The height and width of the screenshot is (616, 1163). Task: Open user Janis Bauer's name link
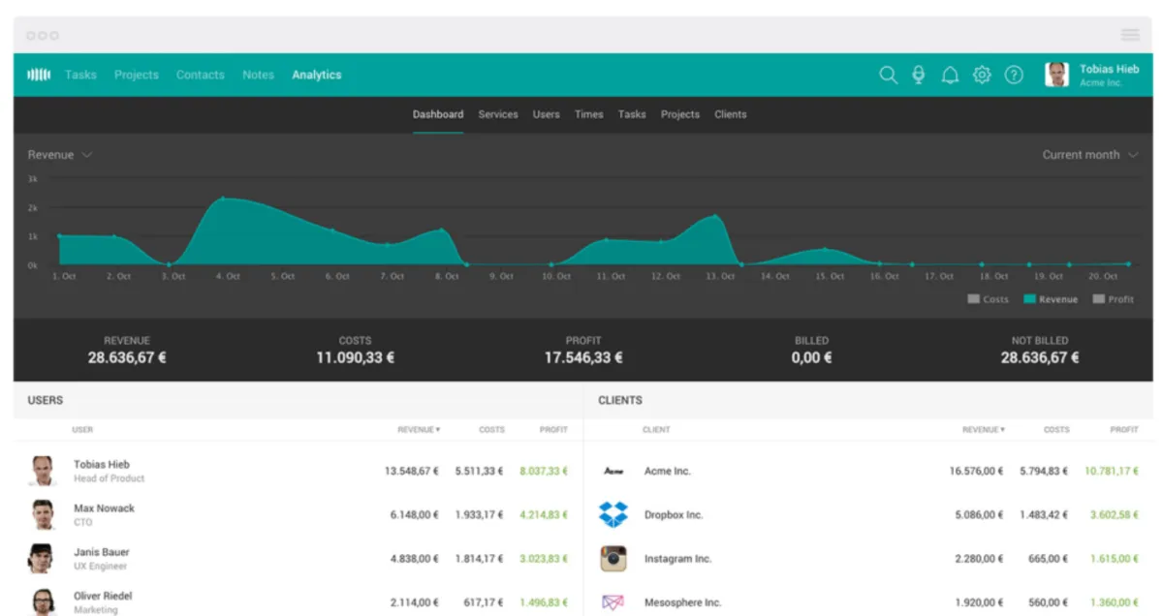(101, 552)
